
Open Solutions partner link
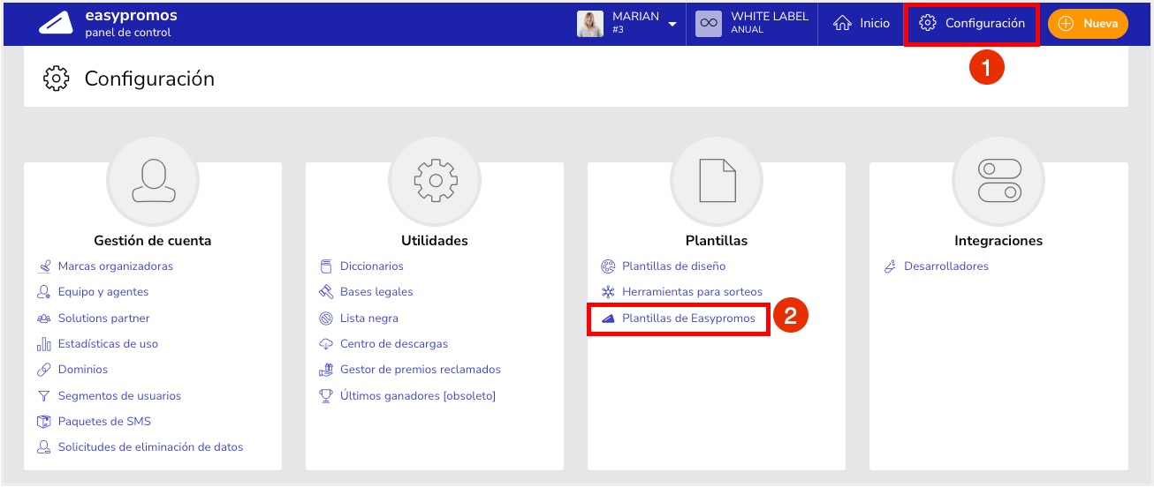tap(104, 318)
